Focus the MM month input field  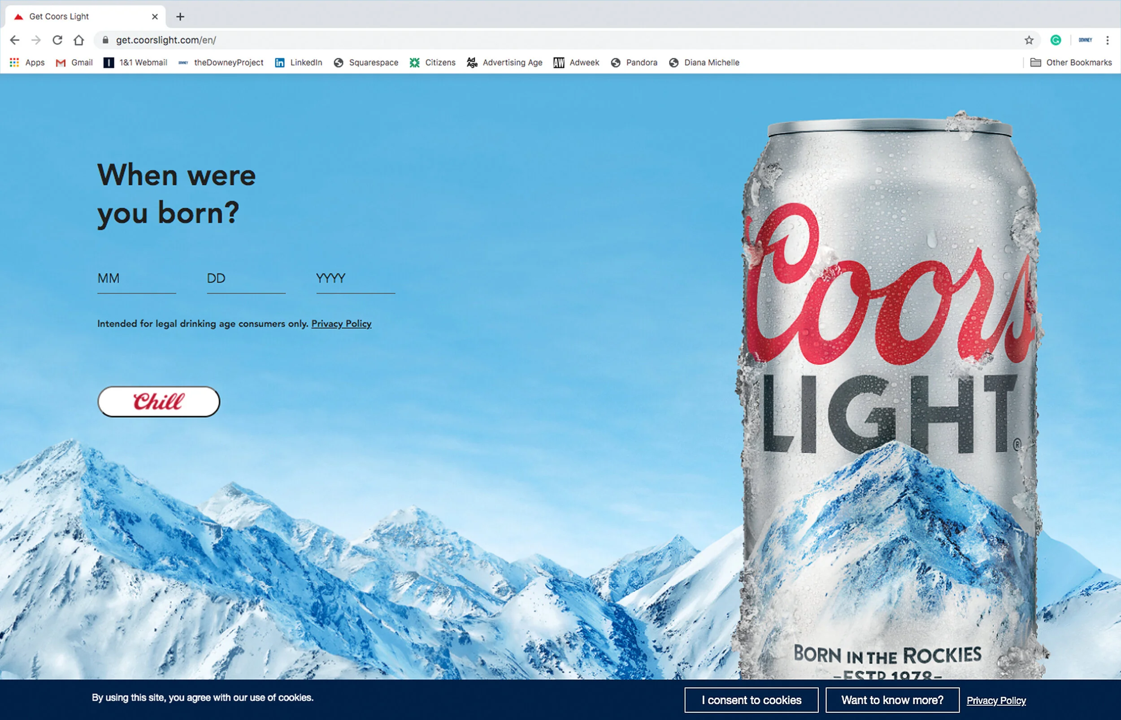137,280
